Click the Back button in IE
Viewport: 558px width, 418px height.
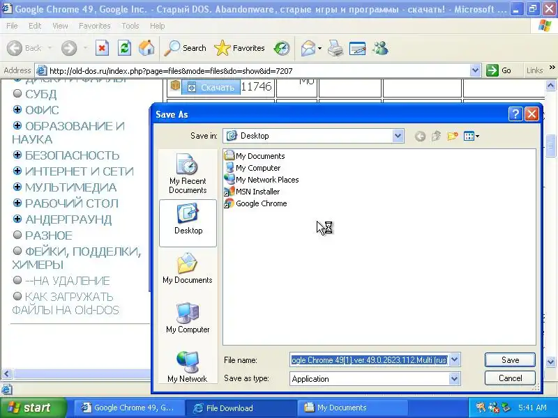(x=24, y=48)
